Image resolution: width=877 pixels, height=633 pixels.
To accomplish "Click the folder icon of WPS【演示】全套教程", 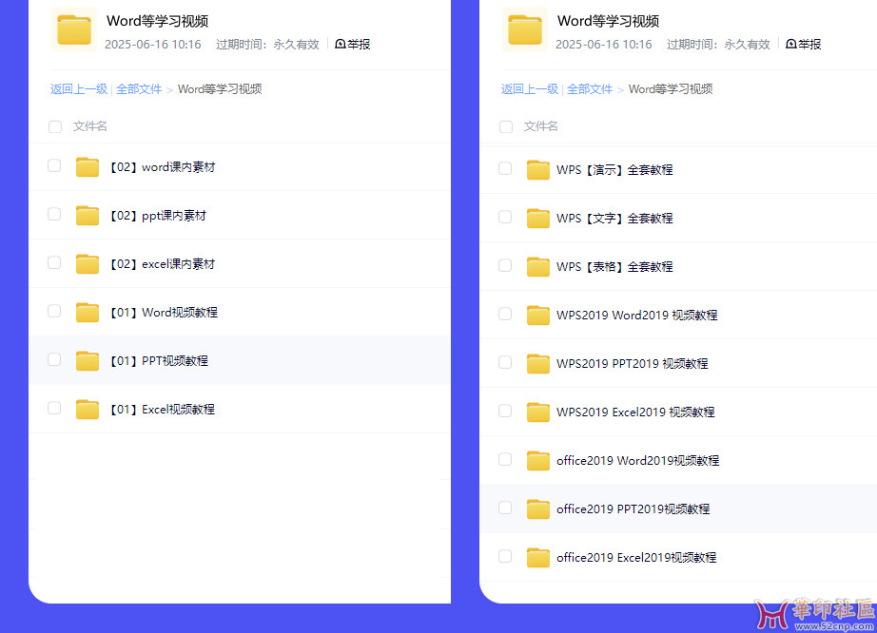I will coord(538,170).
